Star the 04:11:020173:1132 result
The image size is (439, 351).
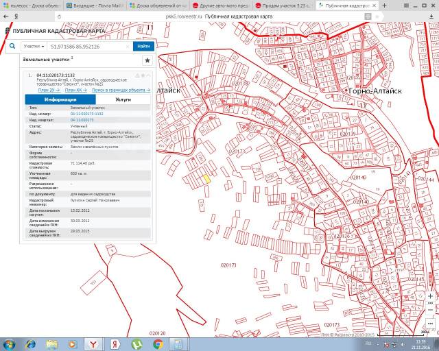pyautogui.click(x=143, y=75)
